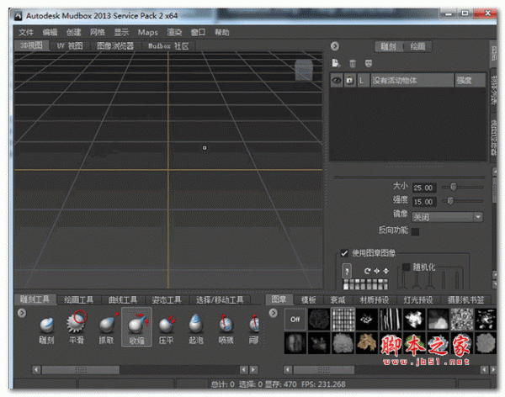505x397 pixels.
Task: Enable the 随机化 checkbox
Action: coord(407,267)
